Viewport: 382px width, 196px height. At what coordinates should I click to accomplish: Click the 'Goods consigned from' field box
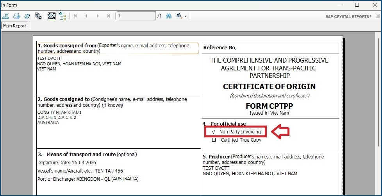pyautogui.click(x=118, y=49)
